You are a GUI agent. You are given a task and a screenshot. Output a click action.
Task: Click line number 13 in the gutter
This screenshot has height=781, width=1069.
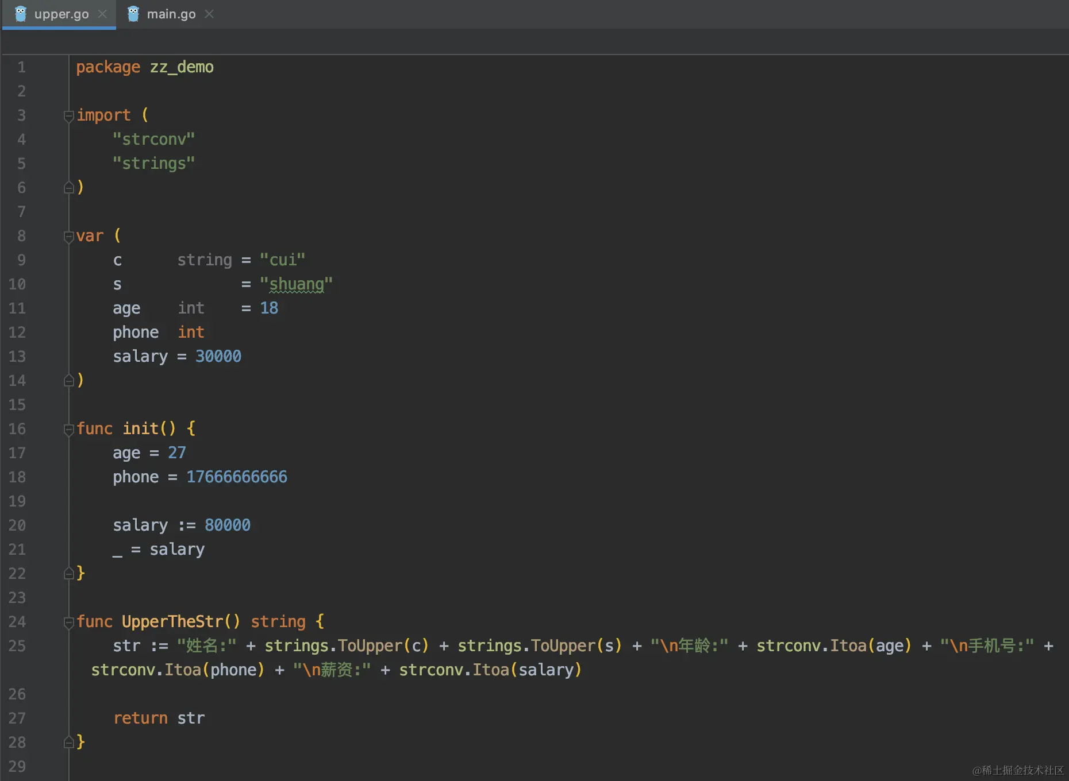click(17, 357)
